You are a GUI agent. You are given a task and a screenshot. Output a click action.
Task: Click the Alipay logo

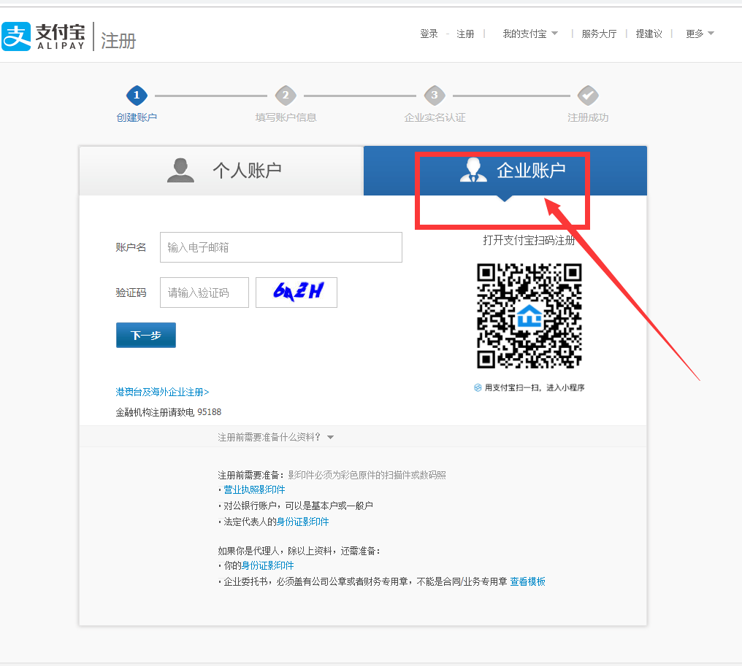43,36
